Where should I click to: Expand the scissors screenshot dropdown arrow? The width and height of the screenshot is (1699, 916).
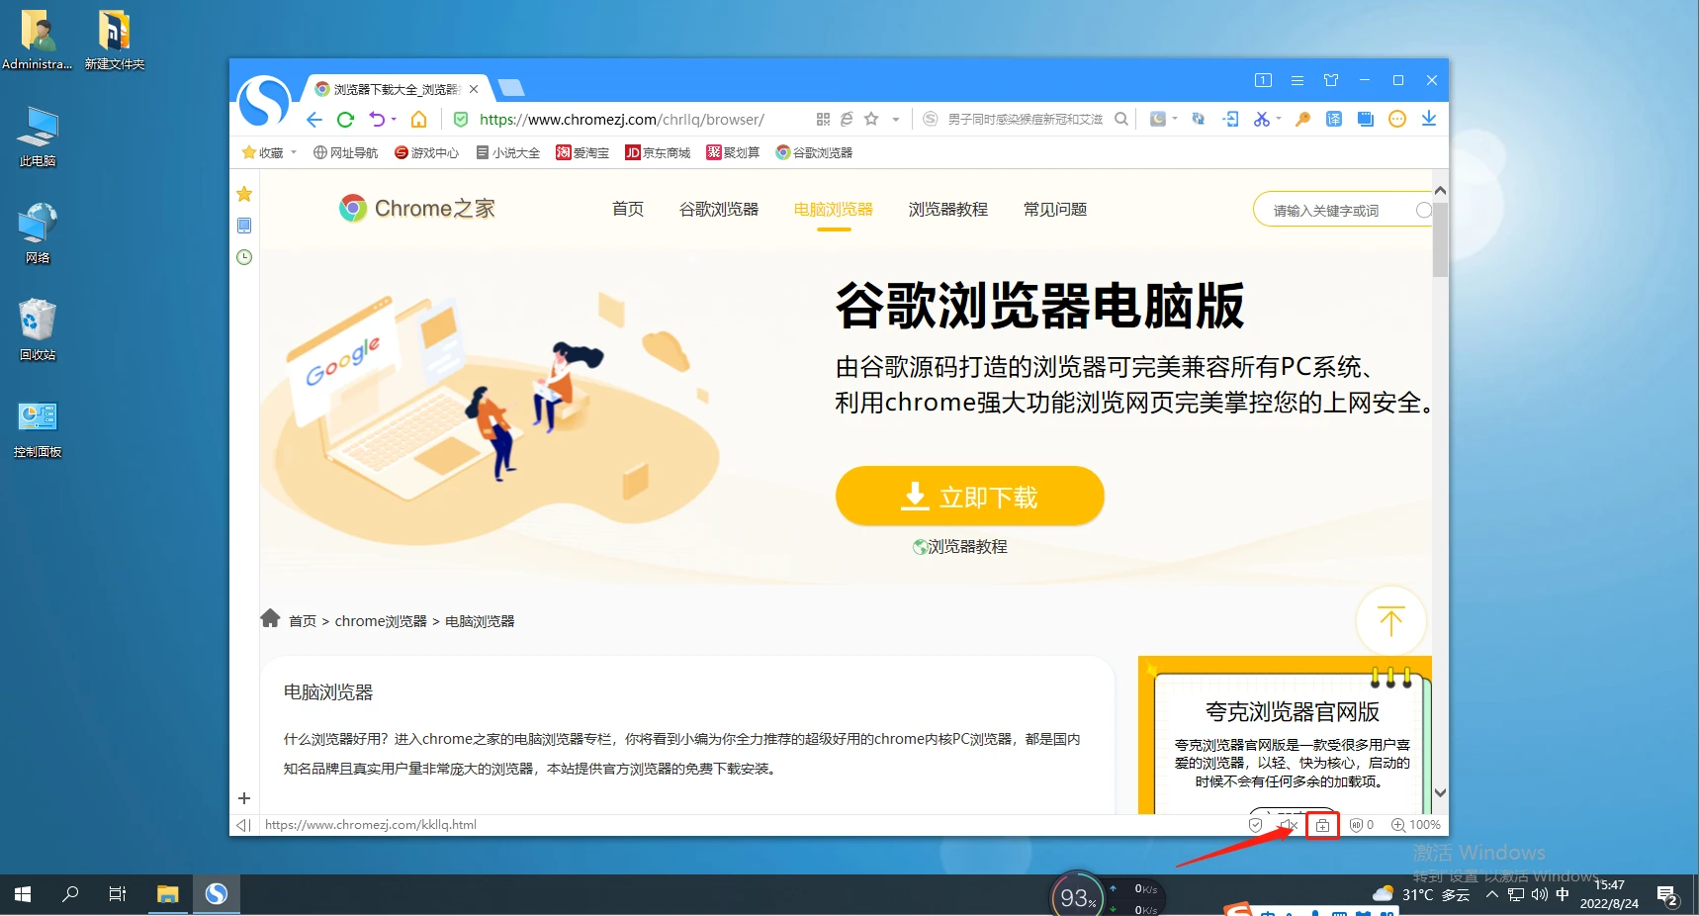pos(1279,119)
